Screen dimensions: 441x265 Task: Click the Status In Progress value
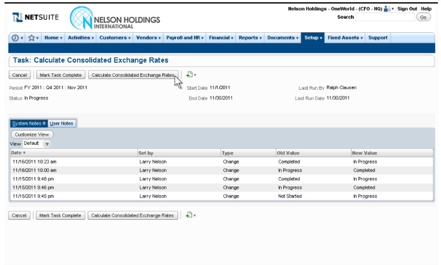point(36,98)
